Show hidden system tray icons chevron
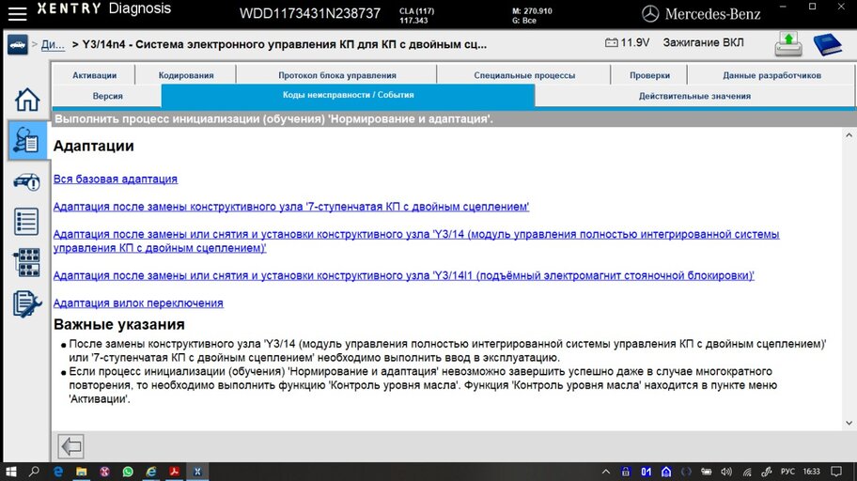Image resolution: width=857 pixels, height=481 pixels. point(605,472)
